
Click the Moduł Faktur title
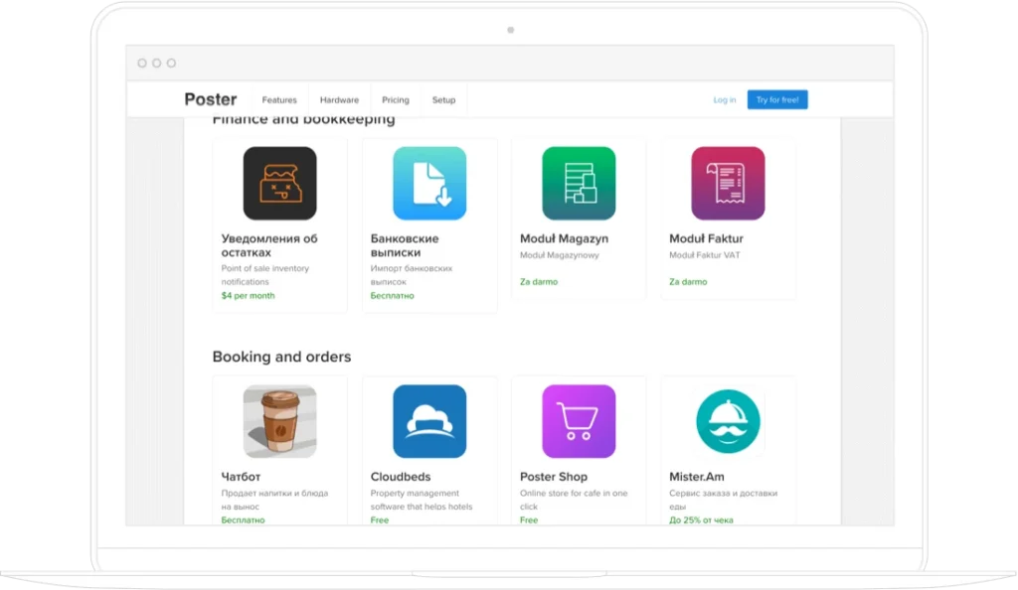coord(707,238)
